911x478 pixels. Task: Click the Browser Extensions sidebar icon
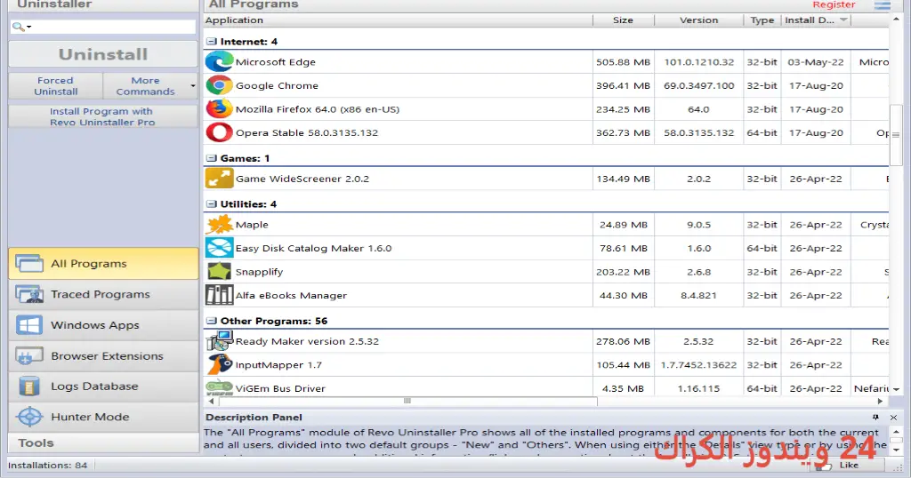click(29, 355)
